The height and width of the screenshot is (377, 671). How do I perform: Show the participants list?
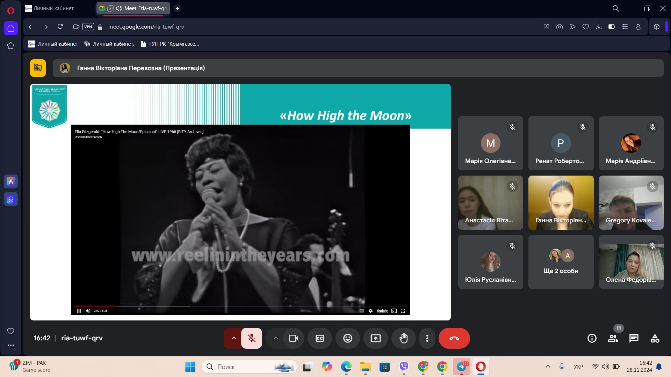613,338
